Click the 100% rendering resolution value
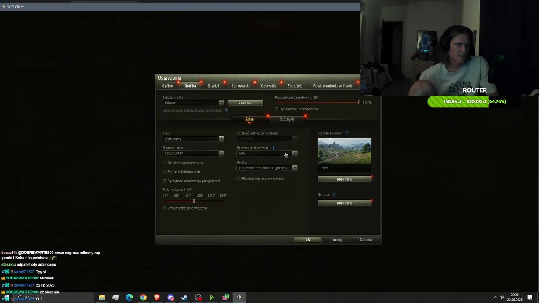 pos(367,103)
